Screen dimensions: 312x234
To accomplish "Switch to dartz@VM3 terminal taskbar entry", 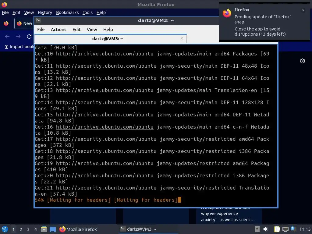I will pos(148,229).
